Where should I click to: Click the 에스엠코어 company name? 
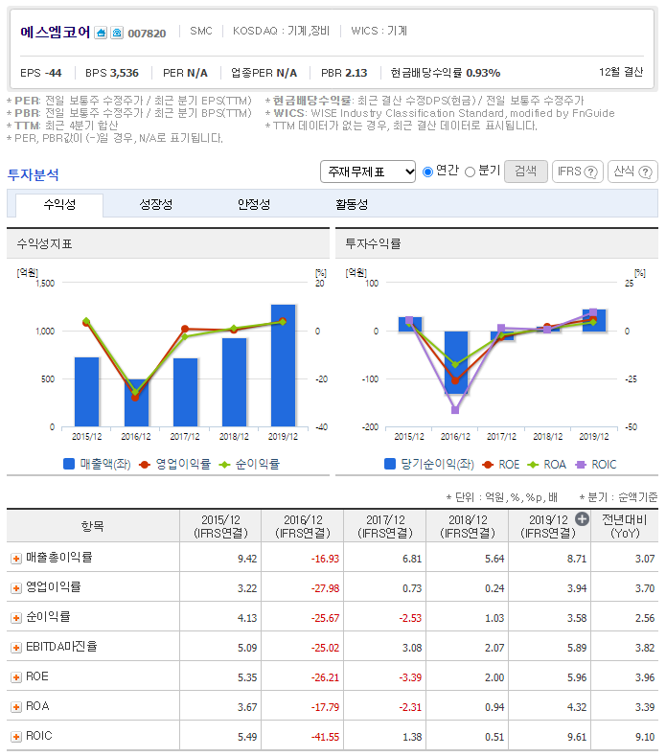(x=55, y=32)
